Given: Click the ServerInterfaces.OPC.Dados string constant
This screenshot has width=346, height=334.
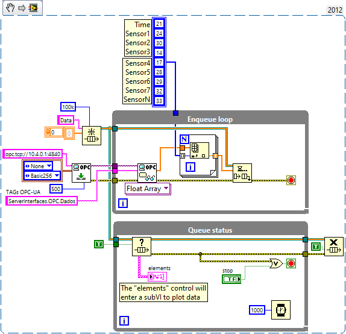Looking at the screenshot, I should (42, 201).
